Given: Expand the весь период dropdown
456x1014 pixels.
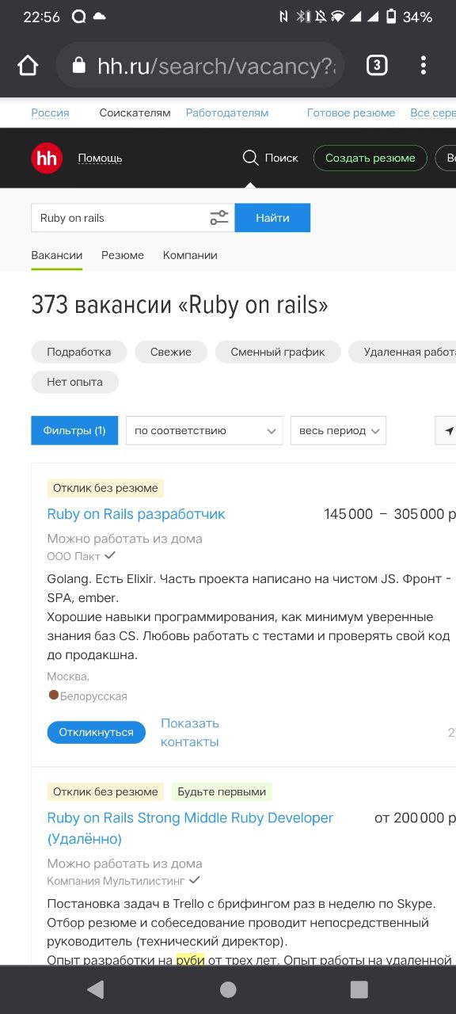Looking at the screenshot, I should pyautogui.click(x=338, y=431).
